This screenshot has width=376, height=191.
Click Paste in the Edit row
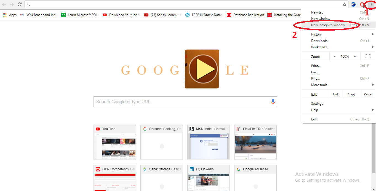[x=368, y=94]
